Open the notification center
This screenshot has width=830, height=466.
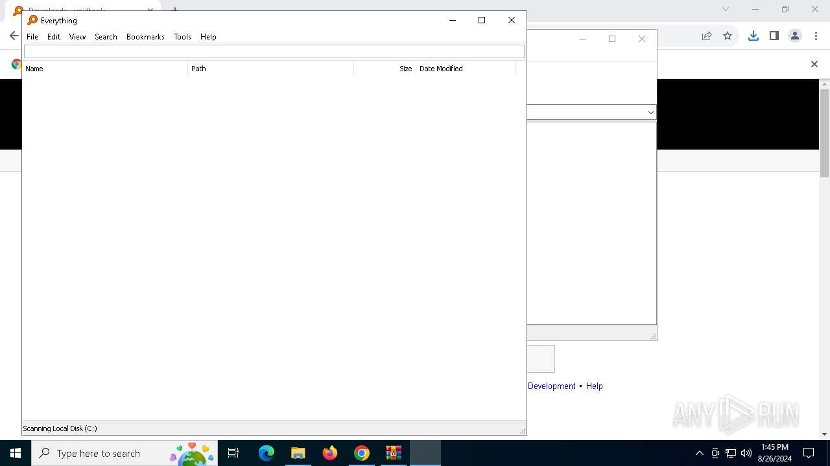point(809,453)
